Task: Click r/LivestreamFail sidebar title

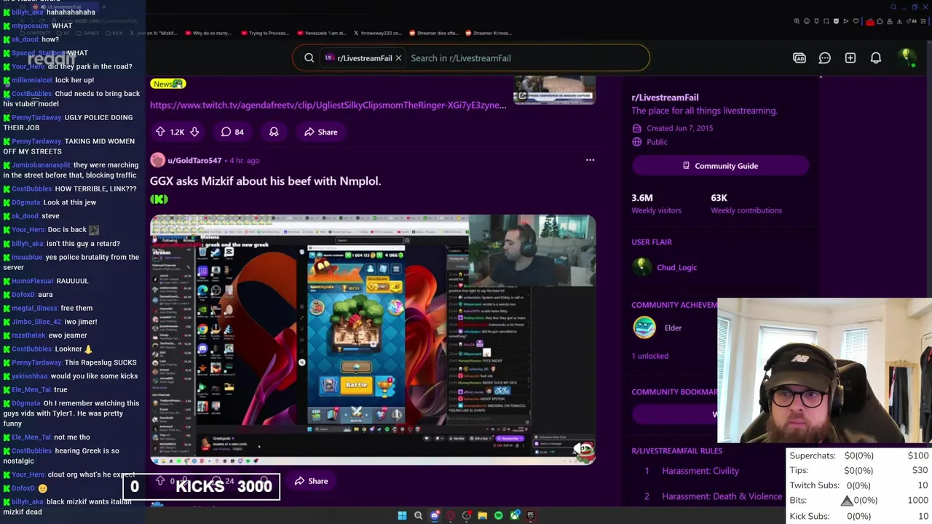Action: tap(665, 98)
